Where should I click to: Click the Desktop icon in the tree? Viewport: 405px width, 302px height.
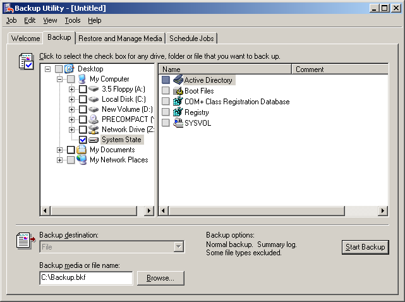tap(70, 69)
